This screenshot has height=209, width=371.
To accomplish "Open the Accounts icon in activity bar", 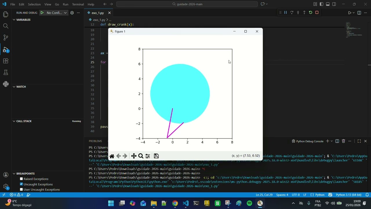I will [x=6, y=175].
